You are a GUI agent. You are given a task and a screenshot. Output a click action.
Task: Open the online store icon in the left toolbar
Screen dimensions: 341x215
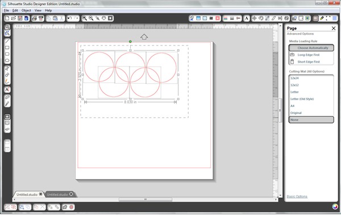click(x=7, y=130)
